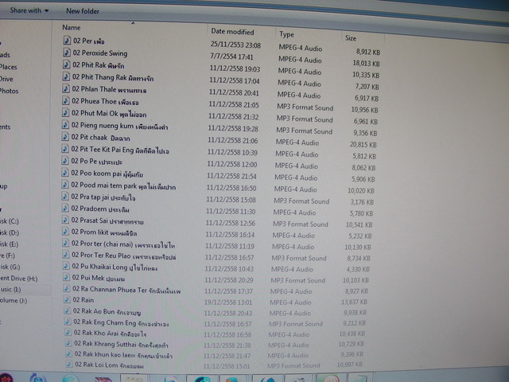
Task: Open the Drive entry under Places
Action: click(x=6, y=79)
